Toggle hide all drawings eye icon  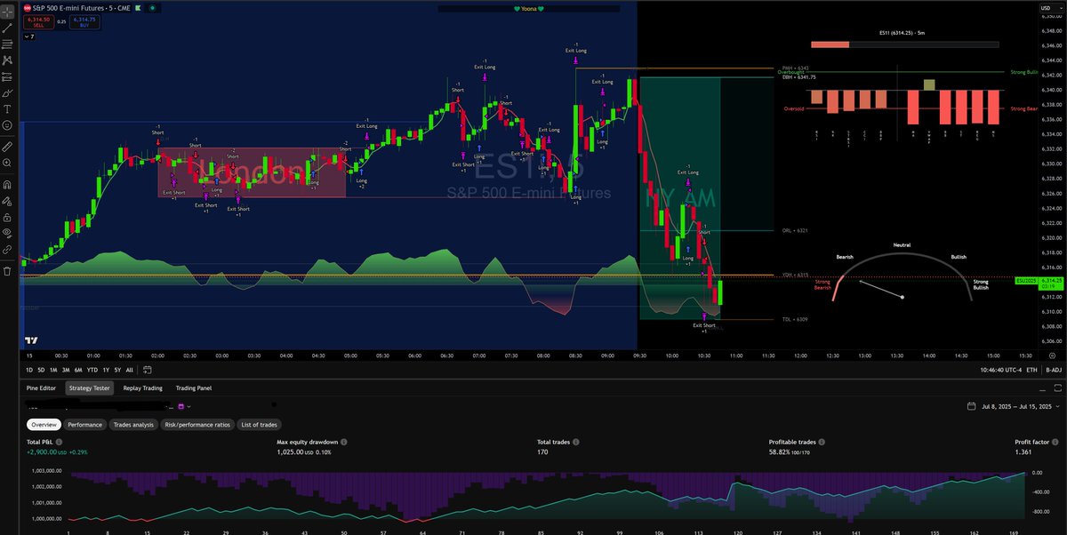[x=8, y=233]
